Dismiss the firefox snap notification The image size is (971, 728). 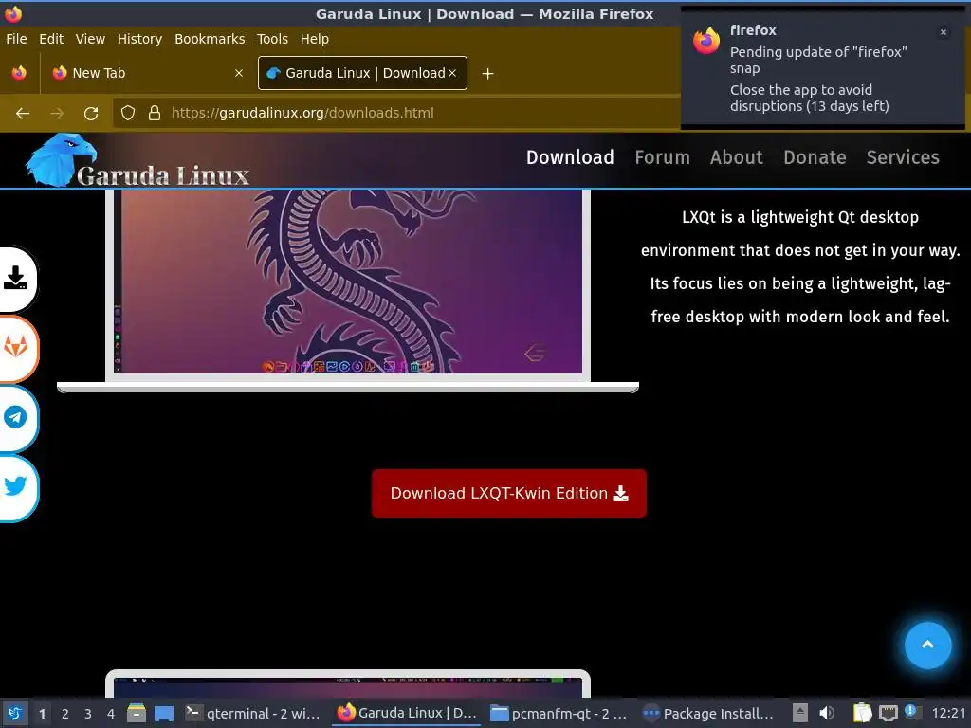(944, 32)
